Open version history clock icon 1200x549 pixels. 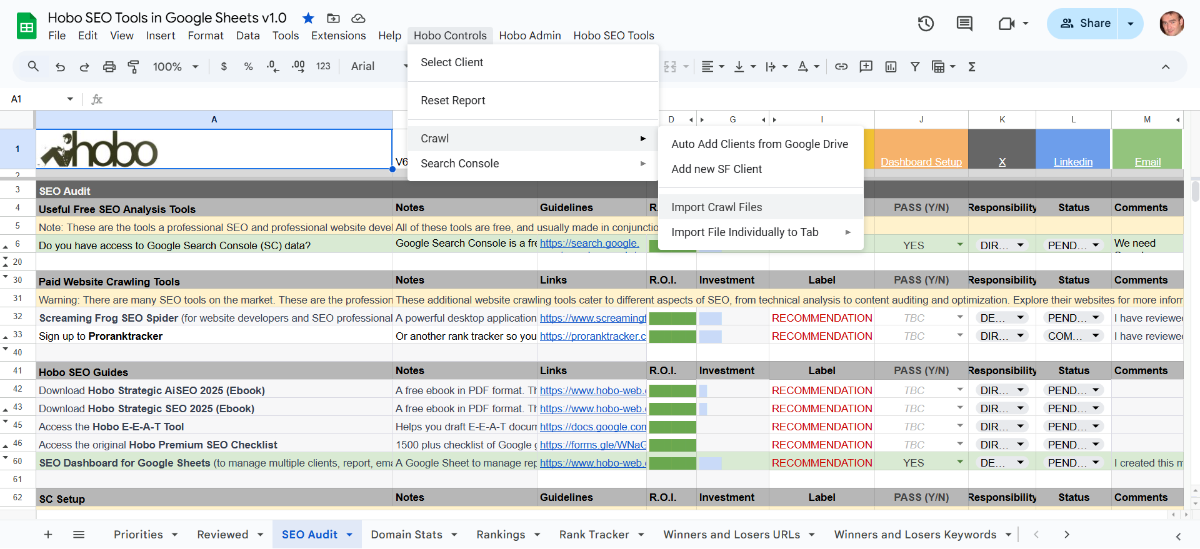click(x=926, y=24)
